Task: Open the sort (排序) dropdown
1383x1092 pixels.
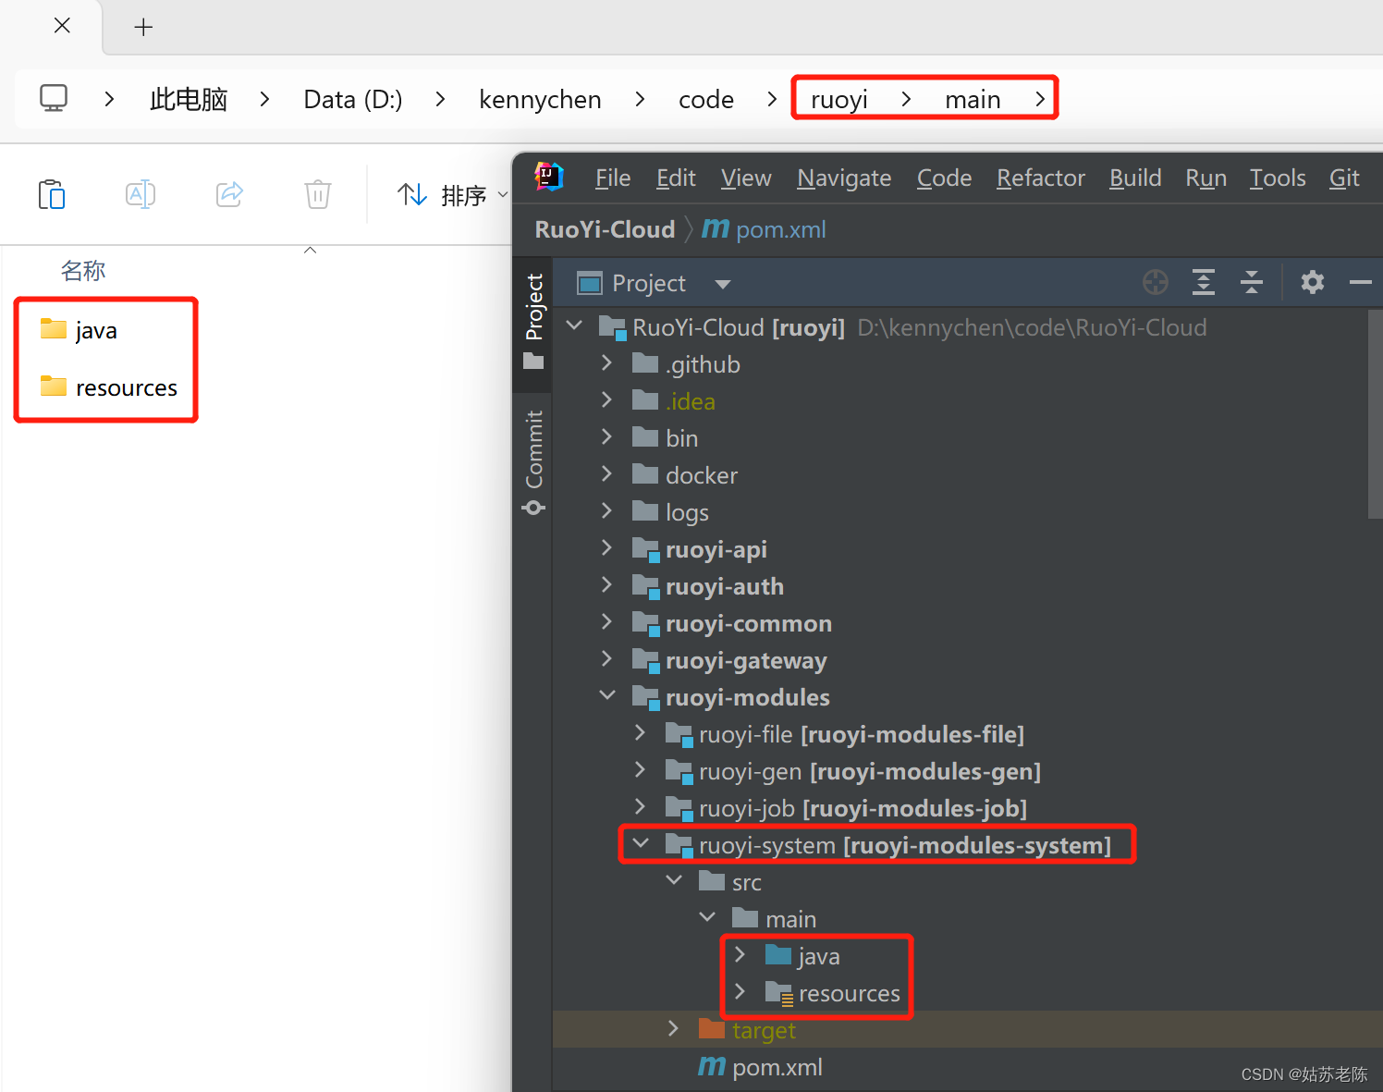Action: click(453, 195)
